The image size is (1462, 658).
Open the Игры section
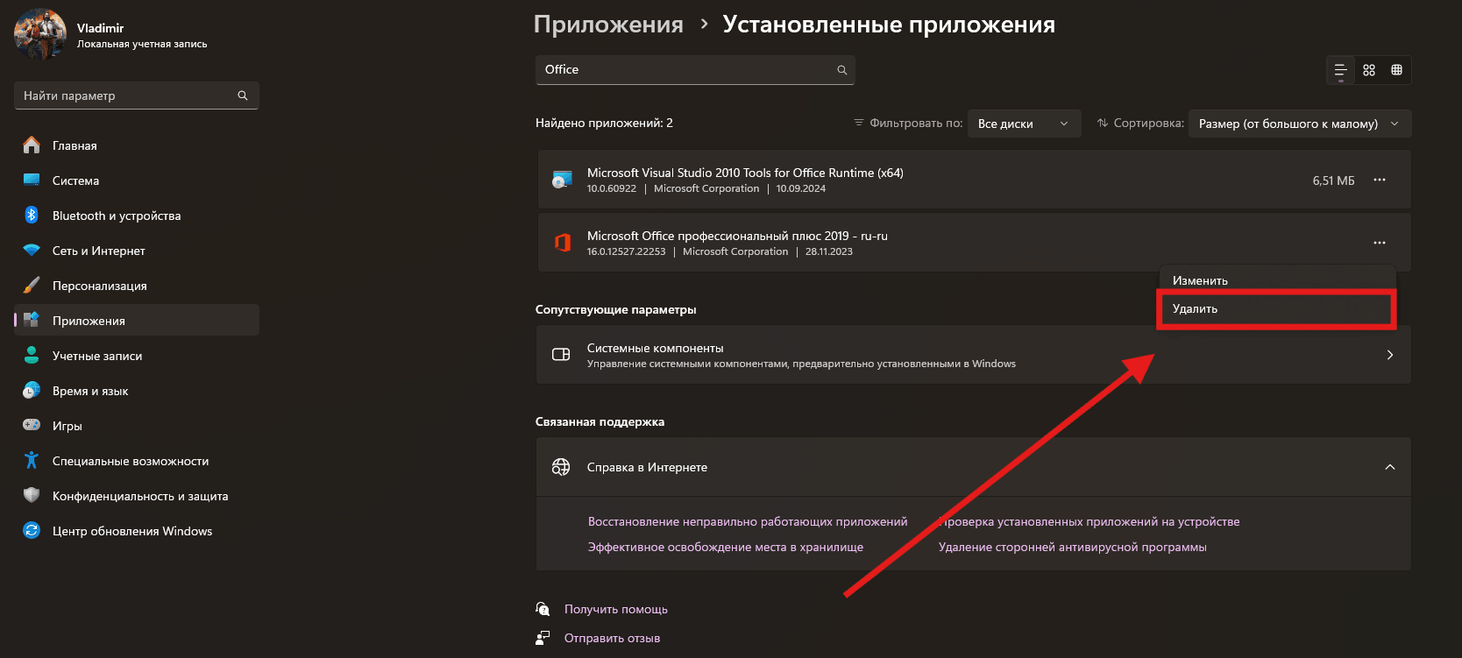point(137,426)
